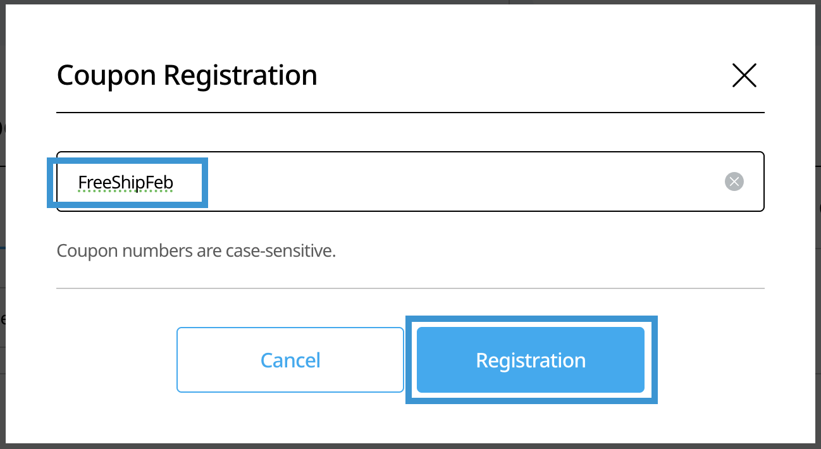Image resolution: width=821 pixels, height=449 pixels.
Task: Click on the FreeShipFeb text
Action: pyautogui.click(x=125, y=183)
